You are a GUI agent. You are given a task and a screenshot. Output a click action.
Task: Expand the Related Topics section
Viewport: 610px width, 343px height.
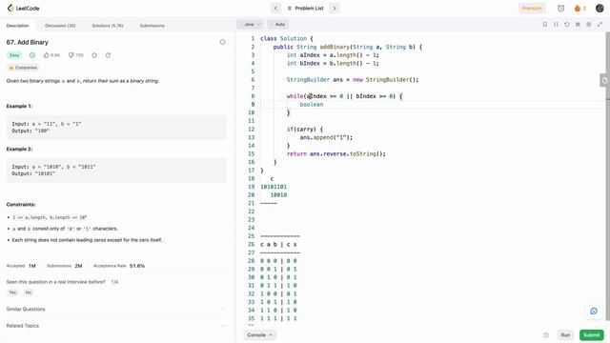point(116,326)
